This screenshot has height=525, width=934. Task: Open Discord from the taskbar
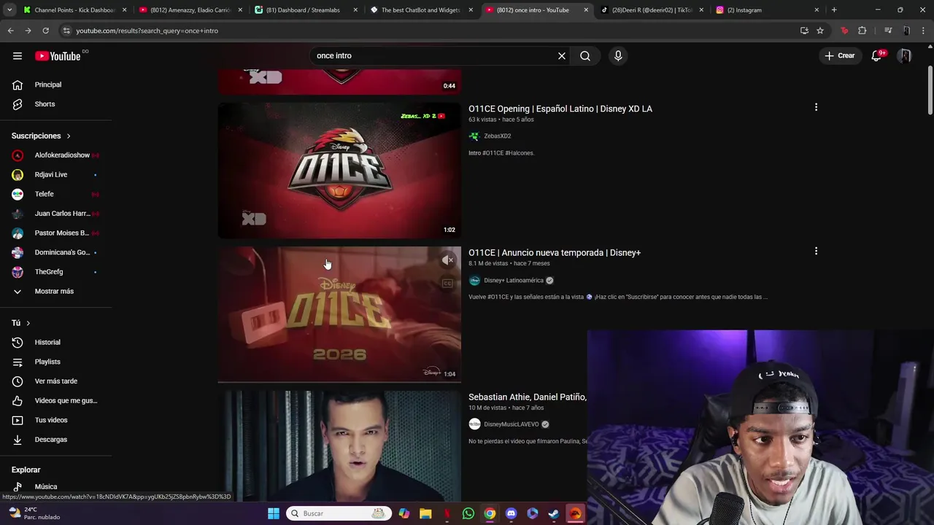(x=511, y=513)
